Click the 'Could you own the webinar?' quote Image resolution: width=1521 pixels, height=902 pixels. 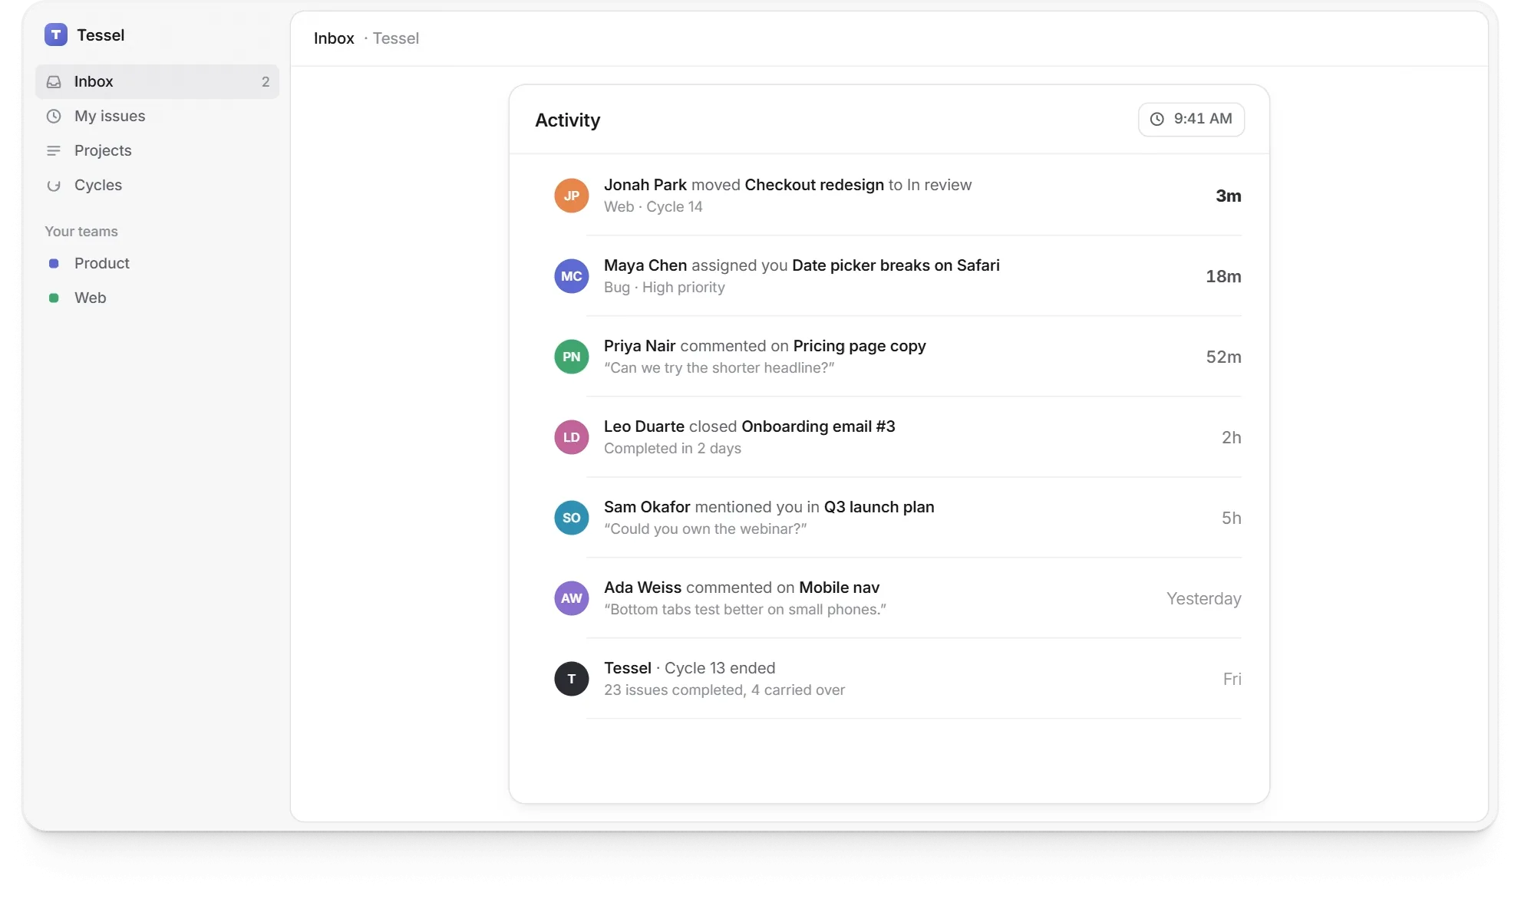705,529
